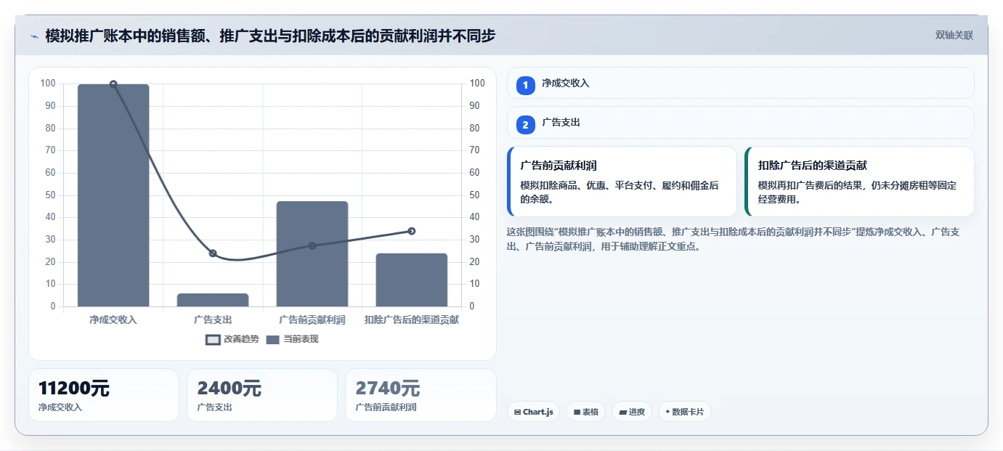Click the blue pulse icon beside the title
The height and width of the screenshot is (451, 1003).
[34, 36]
